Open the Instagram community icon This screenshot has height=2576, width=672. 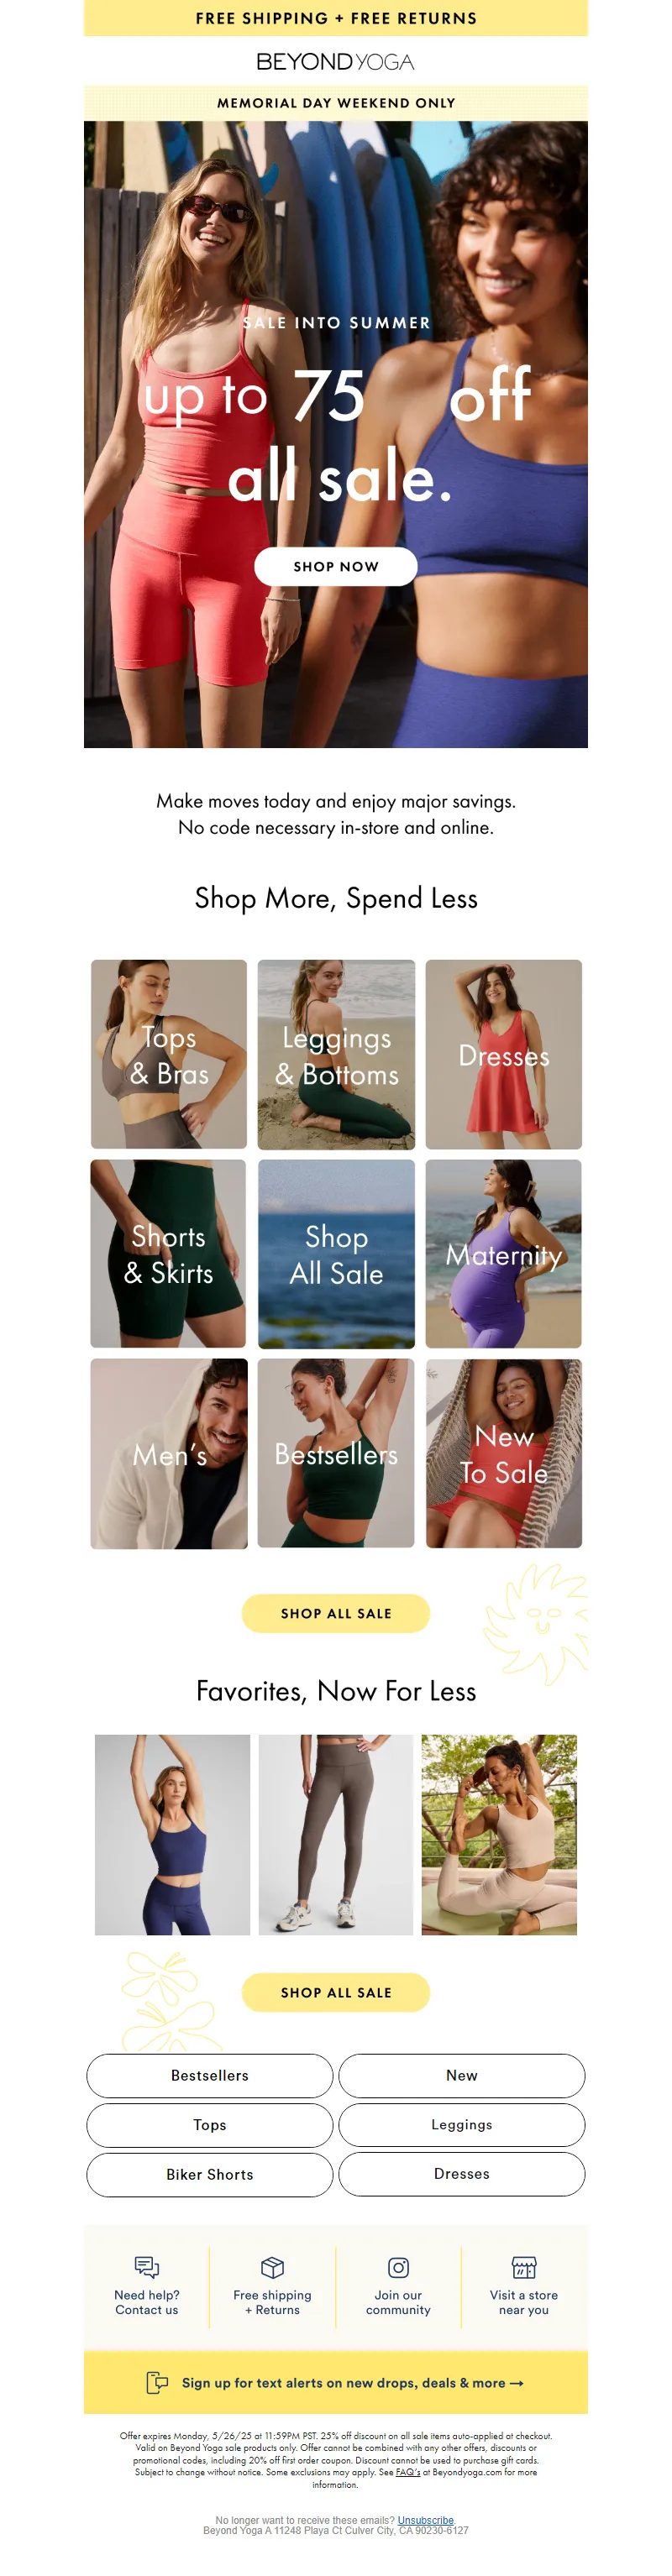coord(398,2267)
